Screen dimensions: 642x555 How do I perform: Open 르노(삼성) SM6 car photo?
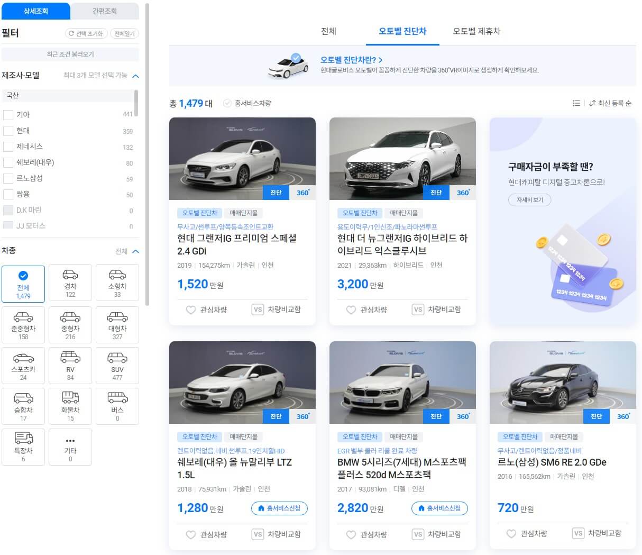[563, 383]
